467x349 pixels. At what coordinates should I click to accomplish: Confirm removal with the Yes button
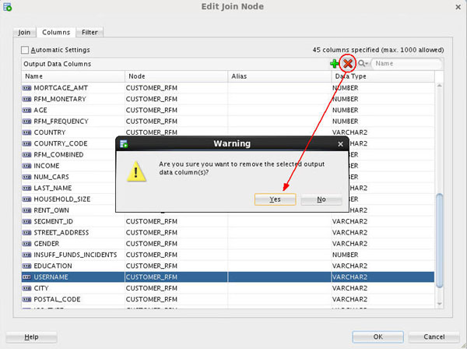[x=275, y=199]
